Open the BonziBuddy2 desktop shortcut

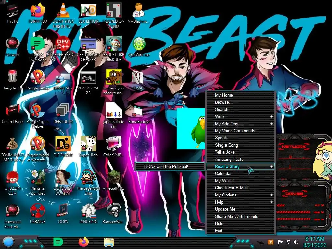point(139,114)
